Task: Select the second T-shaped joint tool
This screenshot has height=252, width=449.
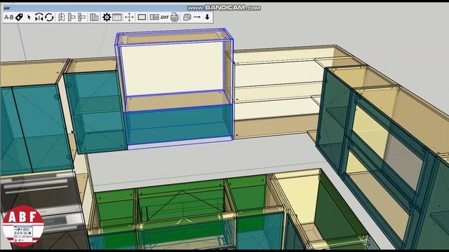Action: pyautogui.click(x=82, y=17)
